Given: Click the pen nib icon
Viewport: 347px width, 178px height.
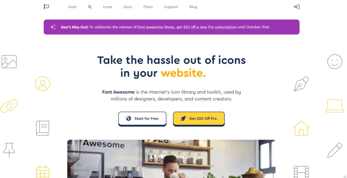Looking at the screenshot, I should pos(301,84).
